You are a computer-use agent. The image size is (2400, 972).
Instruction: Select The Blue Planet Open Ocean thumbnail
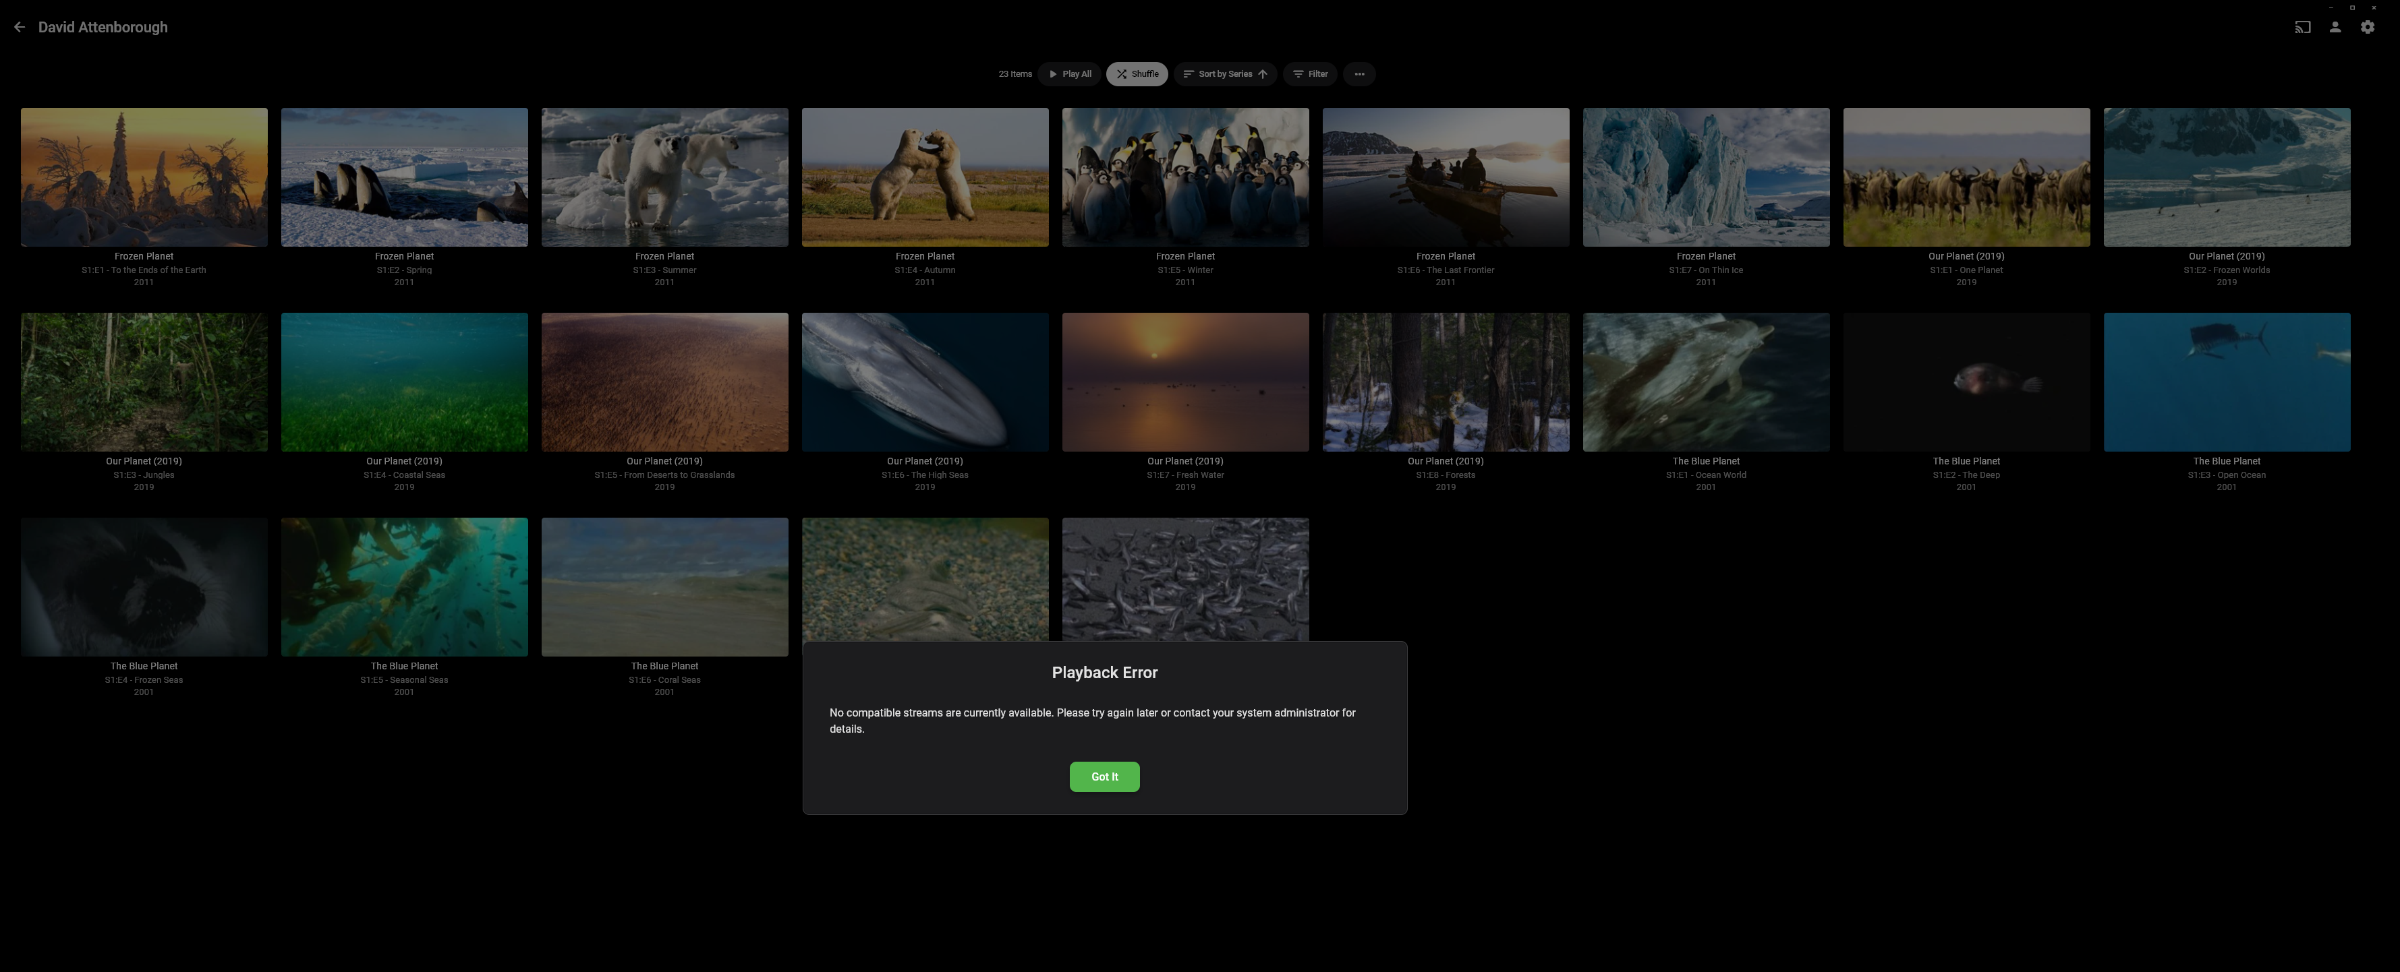[x=2226, y=382]
